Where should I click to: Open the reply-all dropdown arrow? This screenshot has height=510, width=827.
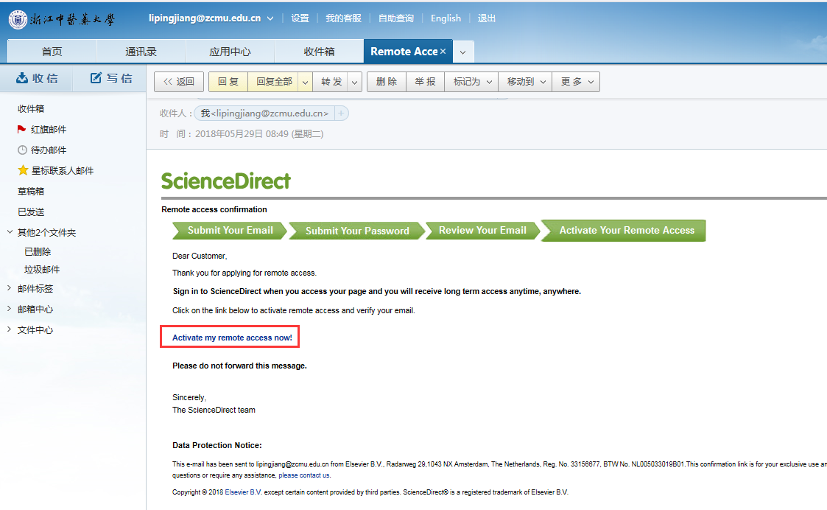click(305, 82)
